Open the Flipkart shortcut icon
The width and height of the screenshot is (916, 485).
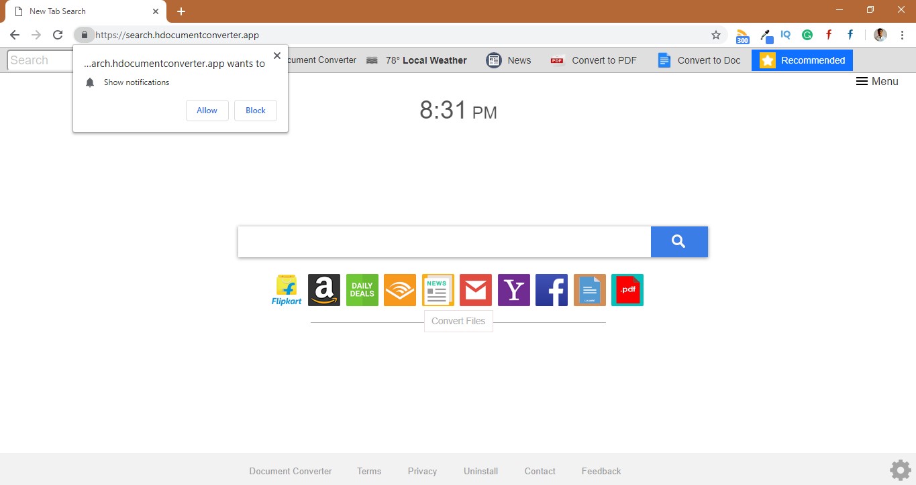point(287,290)
